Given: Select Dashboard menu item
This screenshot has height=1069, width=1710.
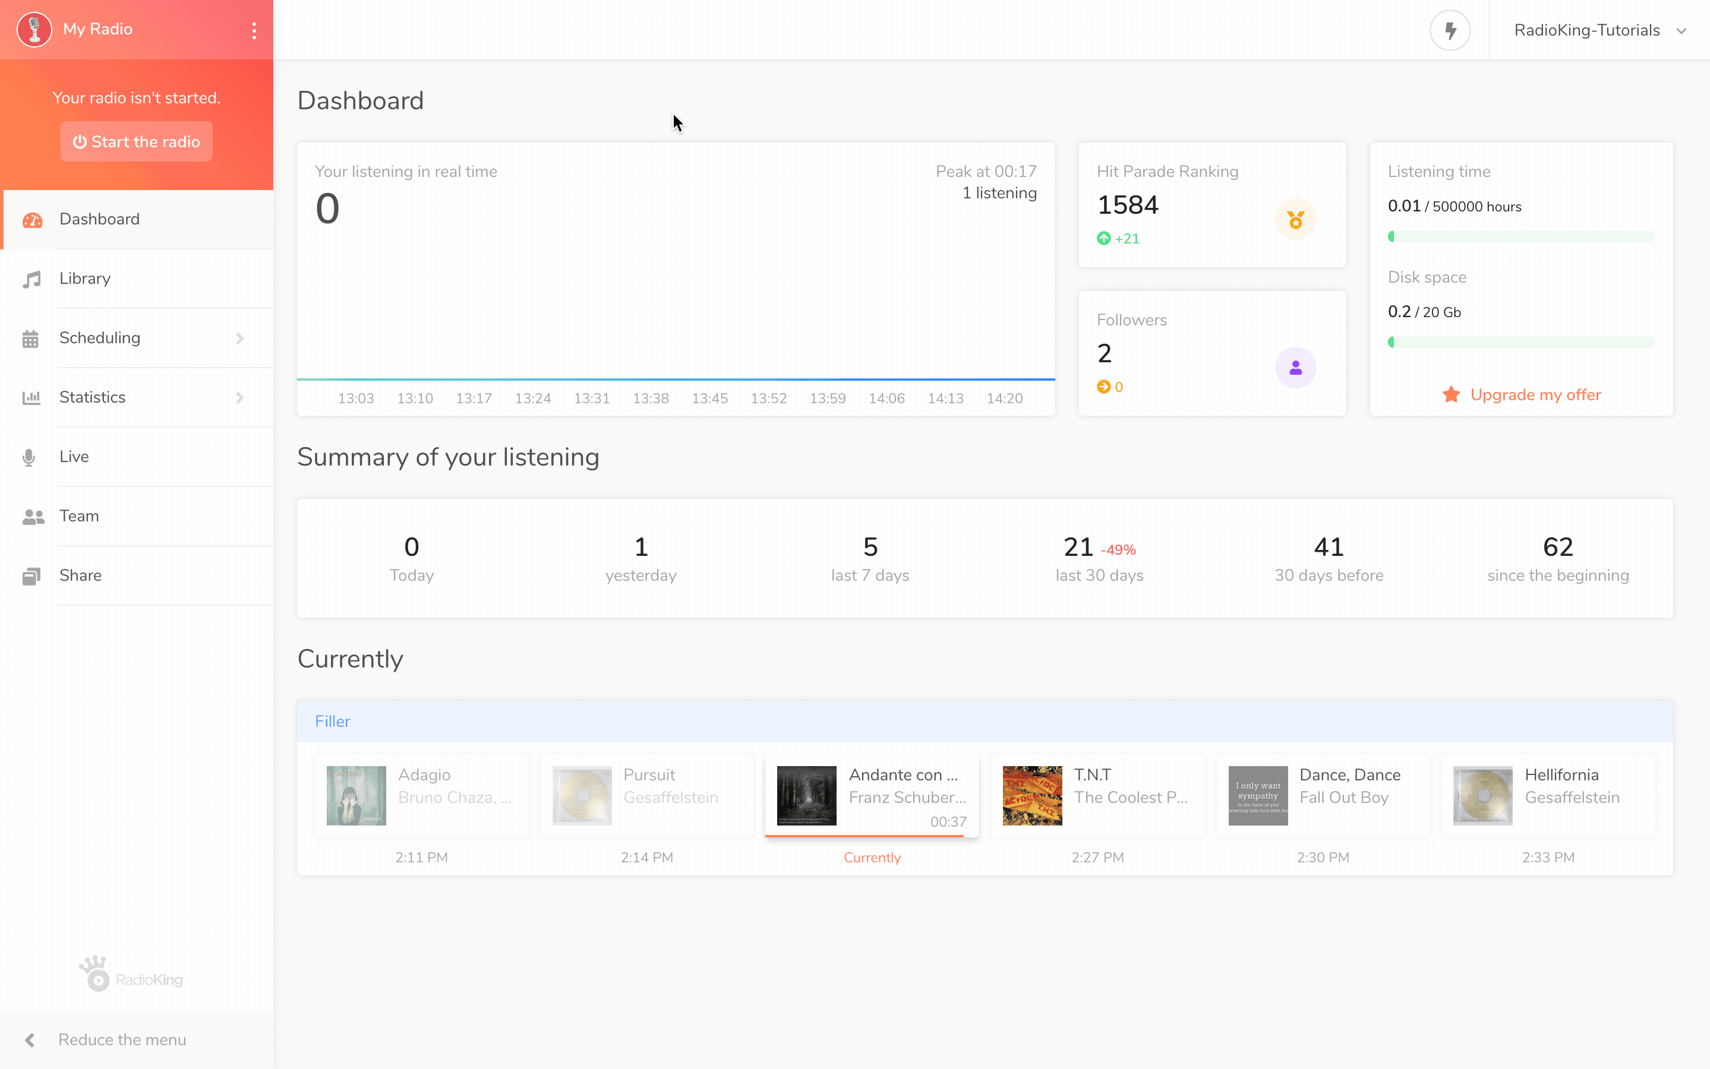Looking at the screenshot, I should tap(99, 218).
